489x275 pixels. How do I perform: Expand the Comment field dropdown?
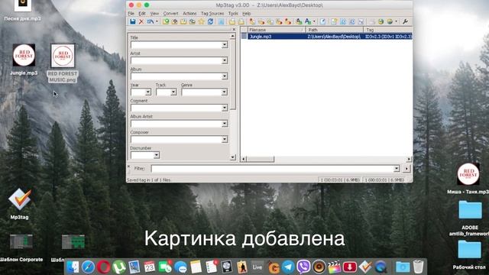tap(225, 108)
